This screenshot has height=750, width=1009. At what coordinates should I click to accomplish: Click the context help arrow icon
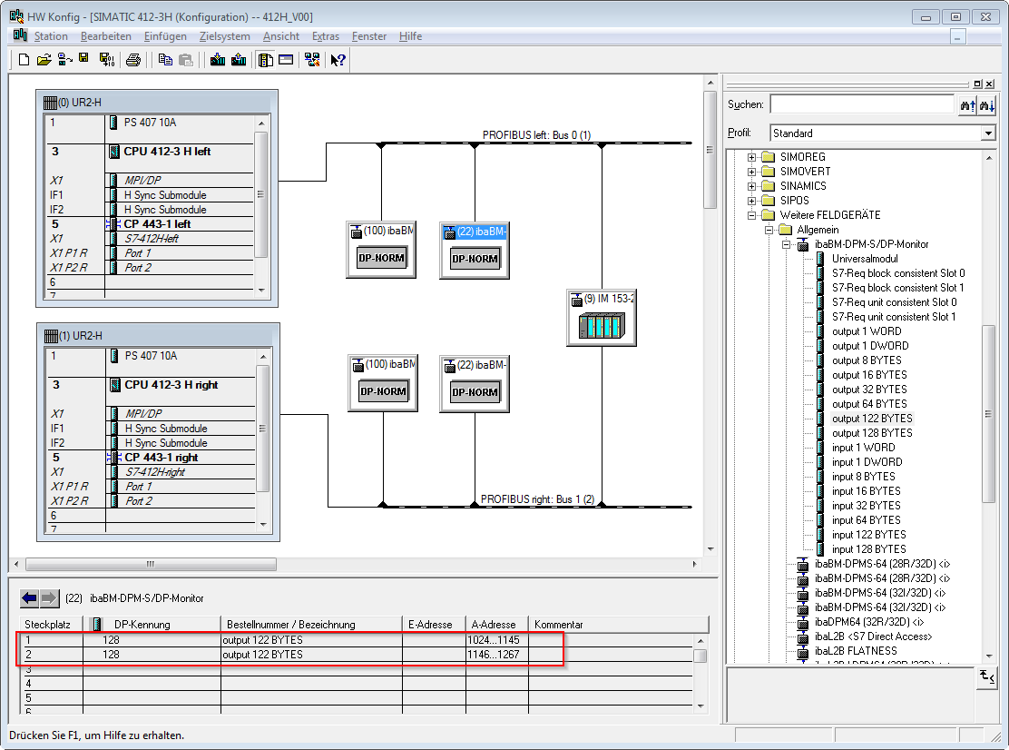[x=338, y=60]
